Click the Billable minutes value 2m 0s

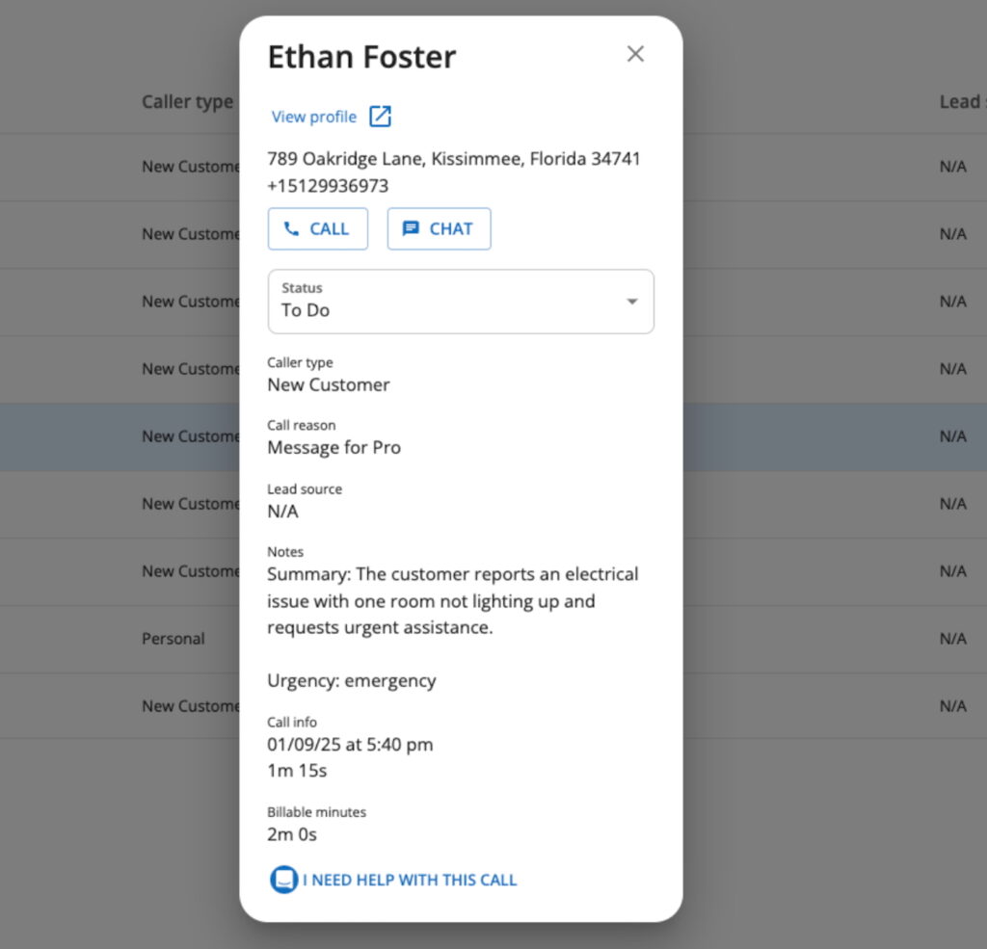pyautogui.click(x=292, y=834)
